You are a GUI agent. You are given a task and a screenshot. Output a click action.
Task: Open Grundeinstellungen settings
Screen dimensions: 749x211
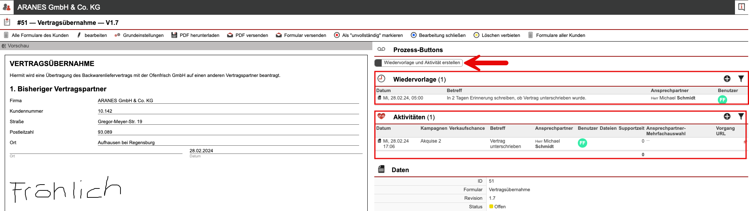[139, 35]
